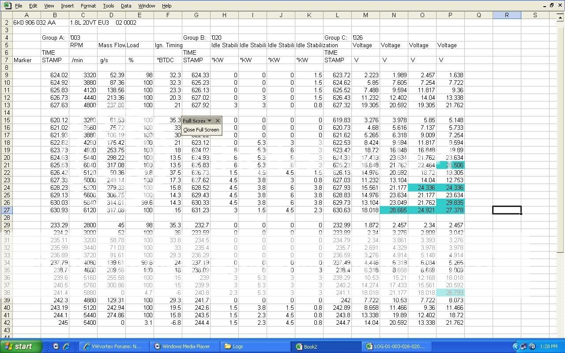Click the Close Full Screen button

[x=201, y=130]
